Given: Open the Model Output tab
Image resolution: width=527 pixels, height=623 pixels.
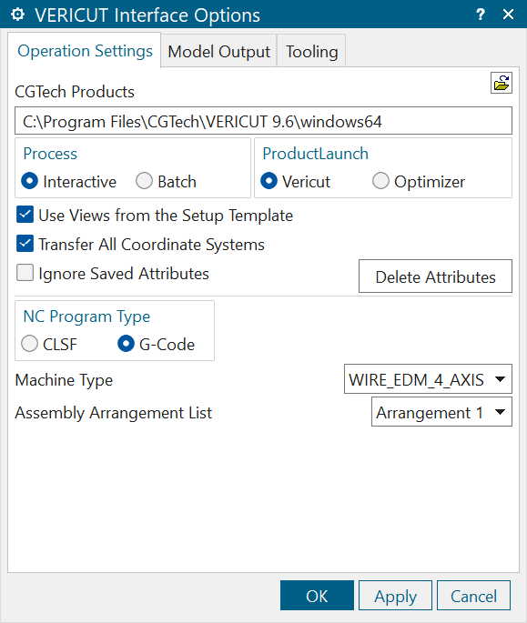Looking at the screenshot, I should click(x=218, y=51).
